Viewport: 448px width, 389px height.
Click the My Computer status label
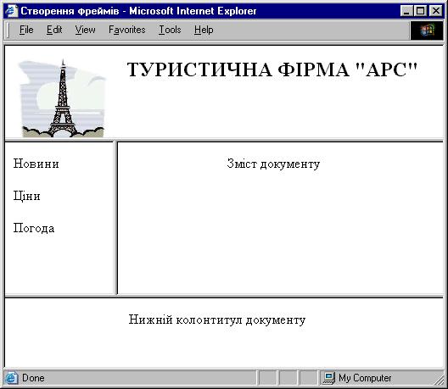tap(365, 378)
